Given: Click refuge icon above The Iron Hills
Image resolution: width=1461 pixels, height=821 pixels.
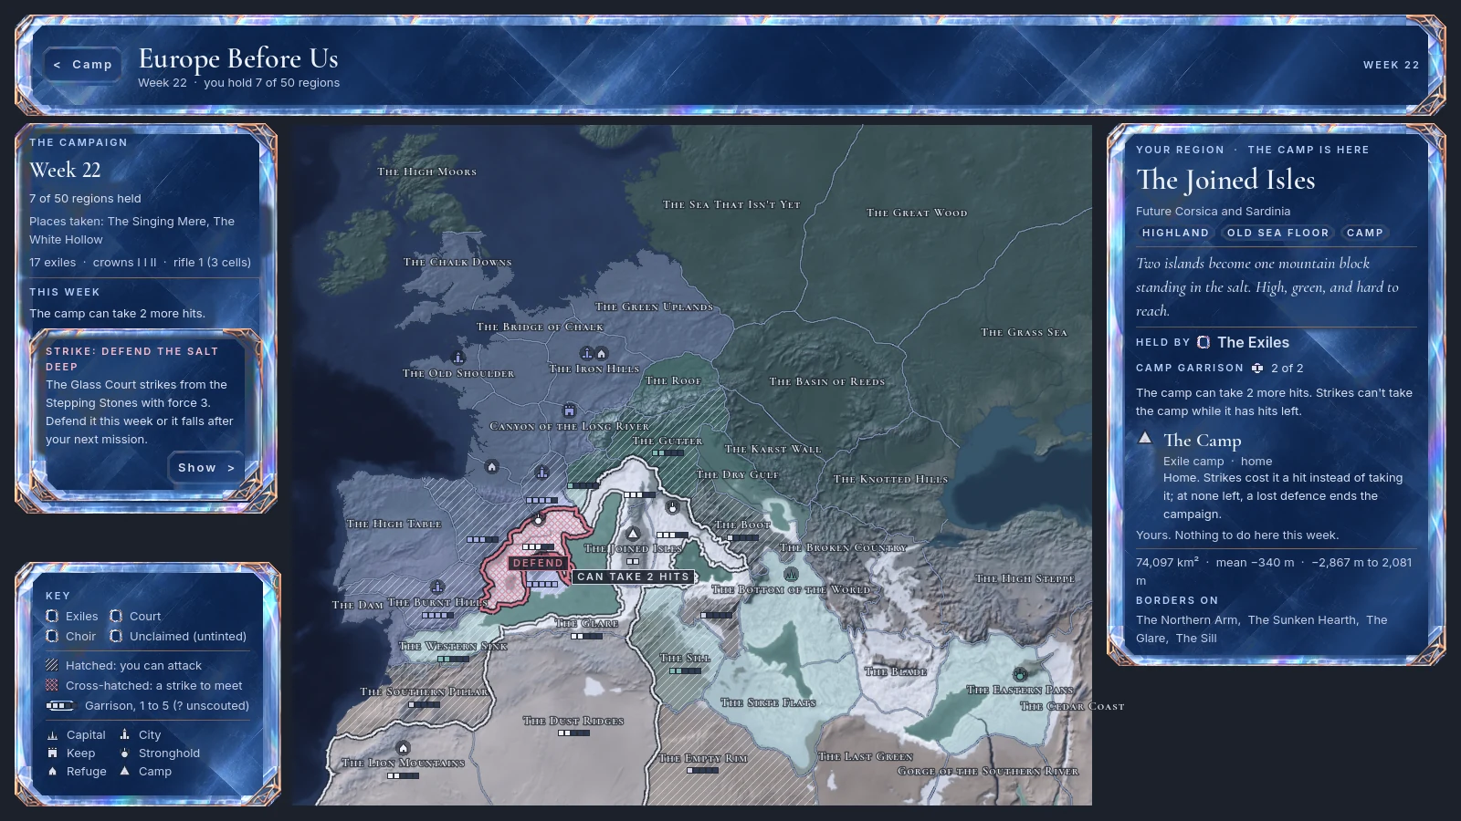Looking at the screenshot, I should (601, 353).
